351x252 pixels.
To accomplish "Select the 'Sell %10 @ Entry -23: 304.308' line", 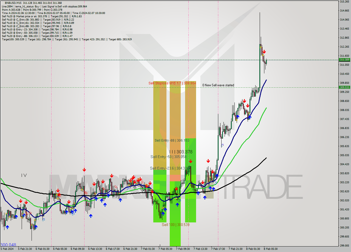I will click(x=37, y=29).
